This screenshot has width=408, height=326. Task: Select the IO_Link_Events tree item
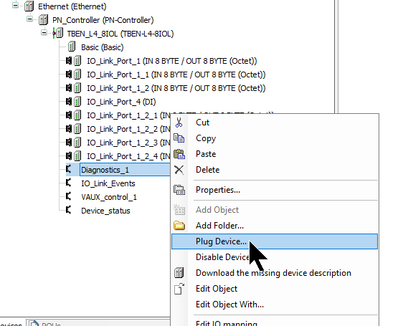tap(108, 183)
